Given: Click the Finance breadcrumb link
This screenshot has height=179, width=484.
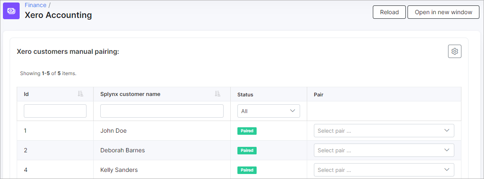Looking at the screenshot, I should pos(36,5).
